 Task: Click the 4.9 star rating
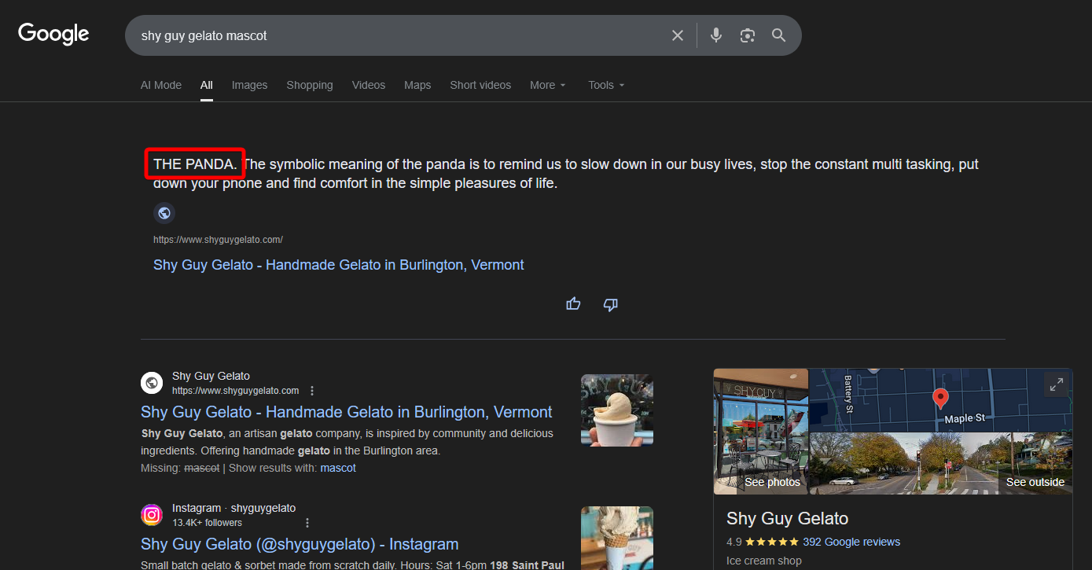click(763, 542)
